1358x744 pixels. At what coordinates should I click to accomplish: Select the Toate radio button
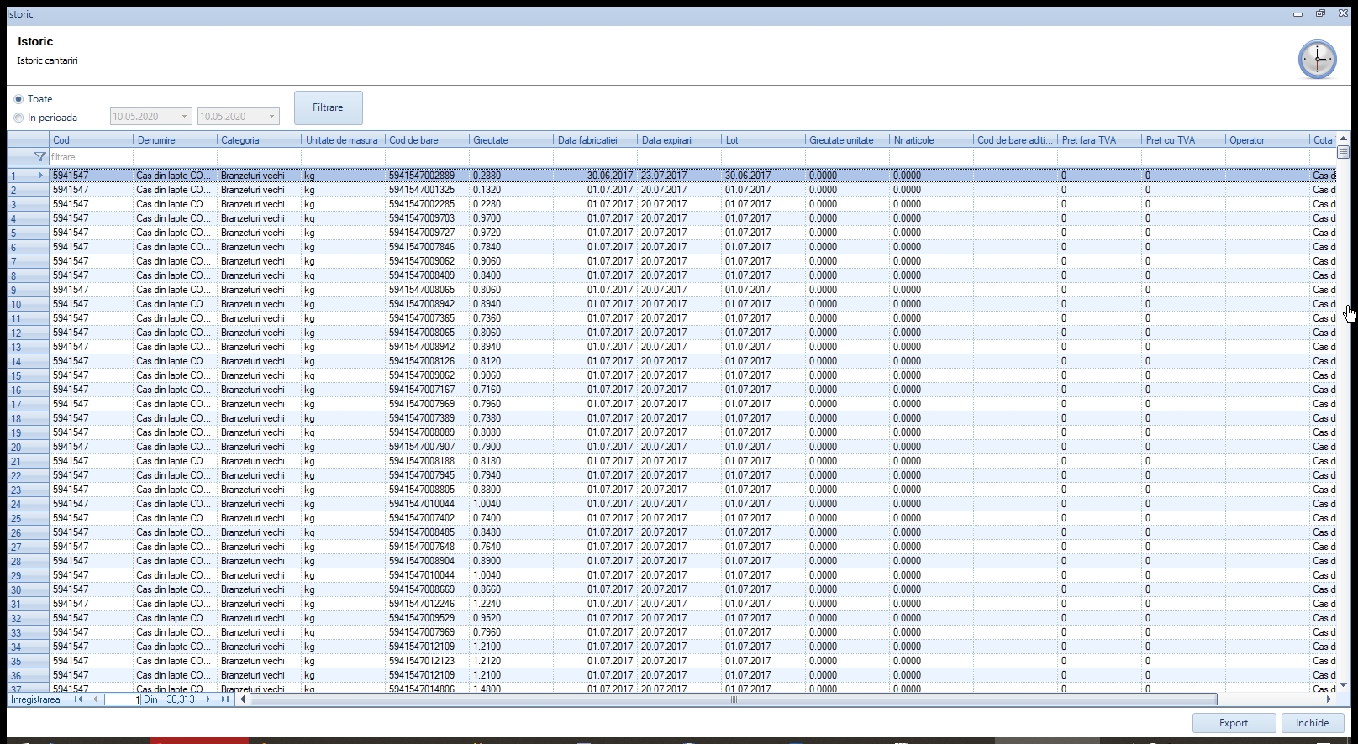tap(18, 99)
